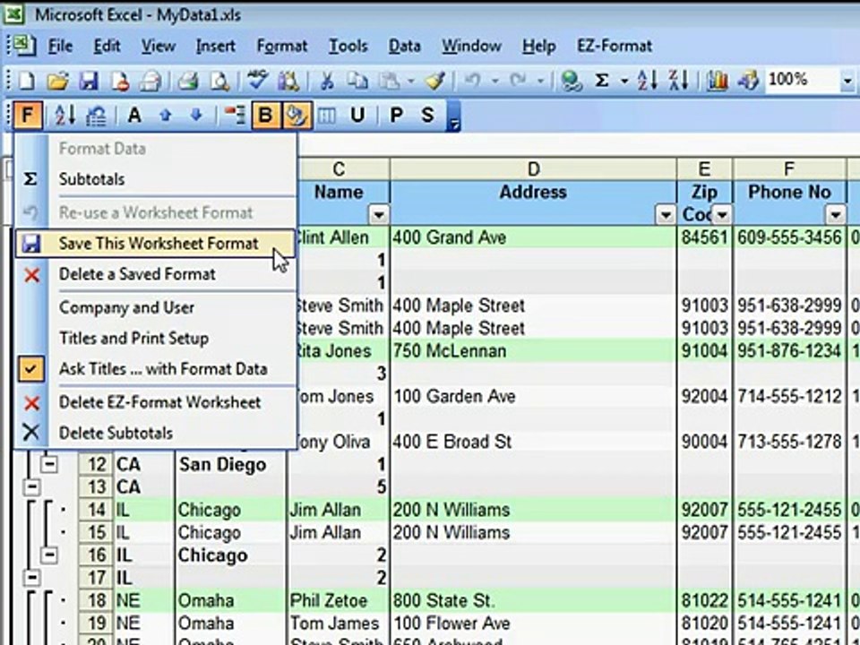Viewport: 860px width, 645px height.
Task: Open the Edit menu
Action: 107,46
